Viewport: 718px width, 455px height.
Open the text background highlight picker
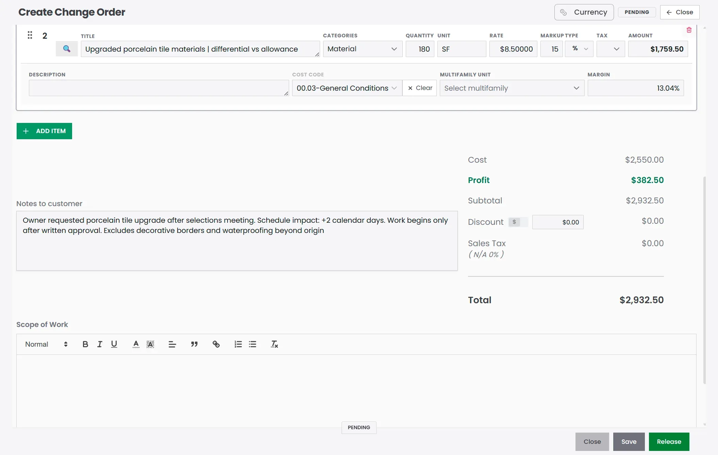click(x=150, y=344)
